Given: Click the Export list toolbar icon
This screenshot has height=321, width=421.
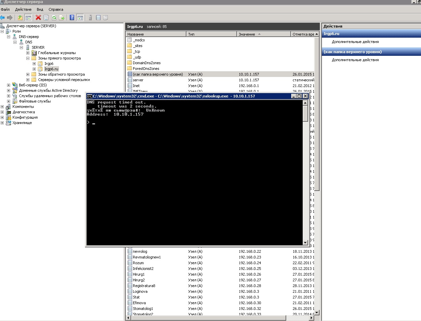Looking at the screenshot, I should (x=62, y=17).
